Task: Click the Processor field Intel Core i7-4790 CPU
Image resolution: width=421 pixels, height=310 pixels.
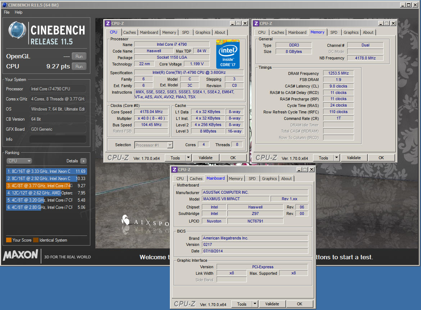Action: 58,89
